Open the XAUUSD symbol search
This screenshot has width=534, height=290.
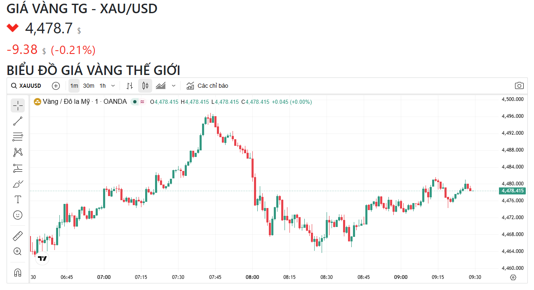point(26,86)
